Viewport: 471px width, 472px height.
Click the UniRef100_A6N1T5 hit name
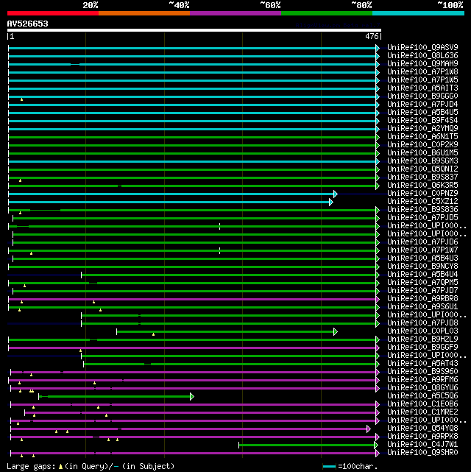point(422,137)
